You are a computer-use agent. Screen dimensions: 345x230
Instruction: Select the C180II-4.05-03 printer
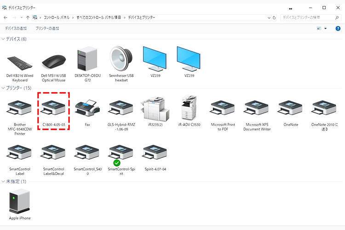point(54,112)
